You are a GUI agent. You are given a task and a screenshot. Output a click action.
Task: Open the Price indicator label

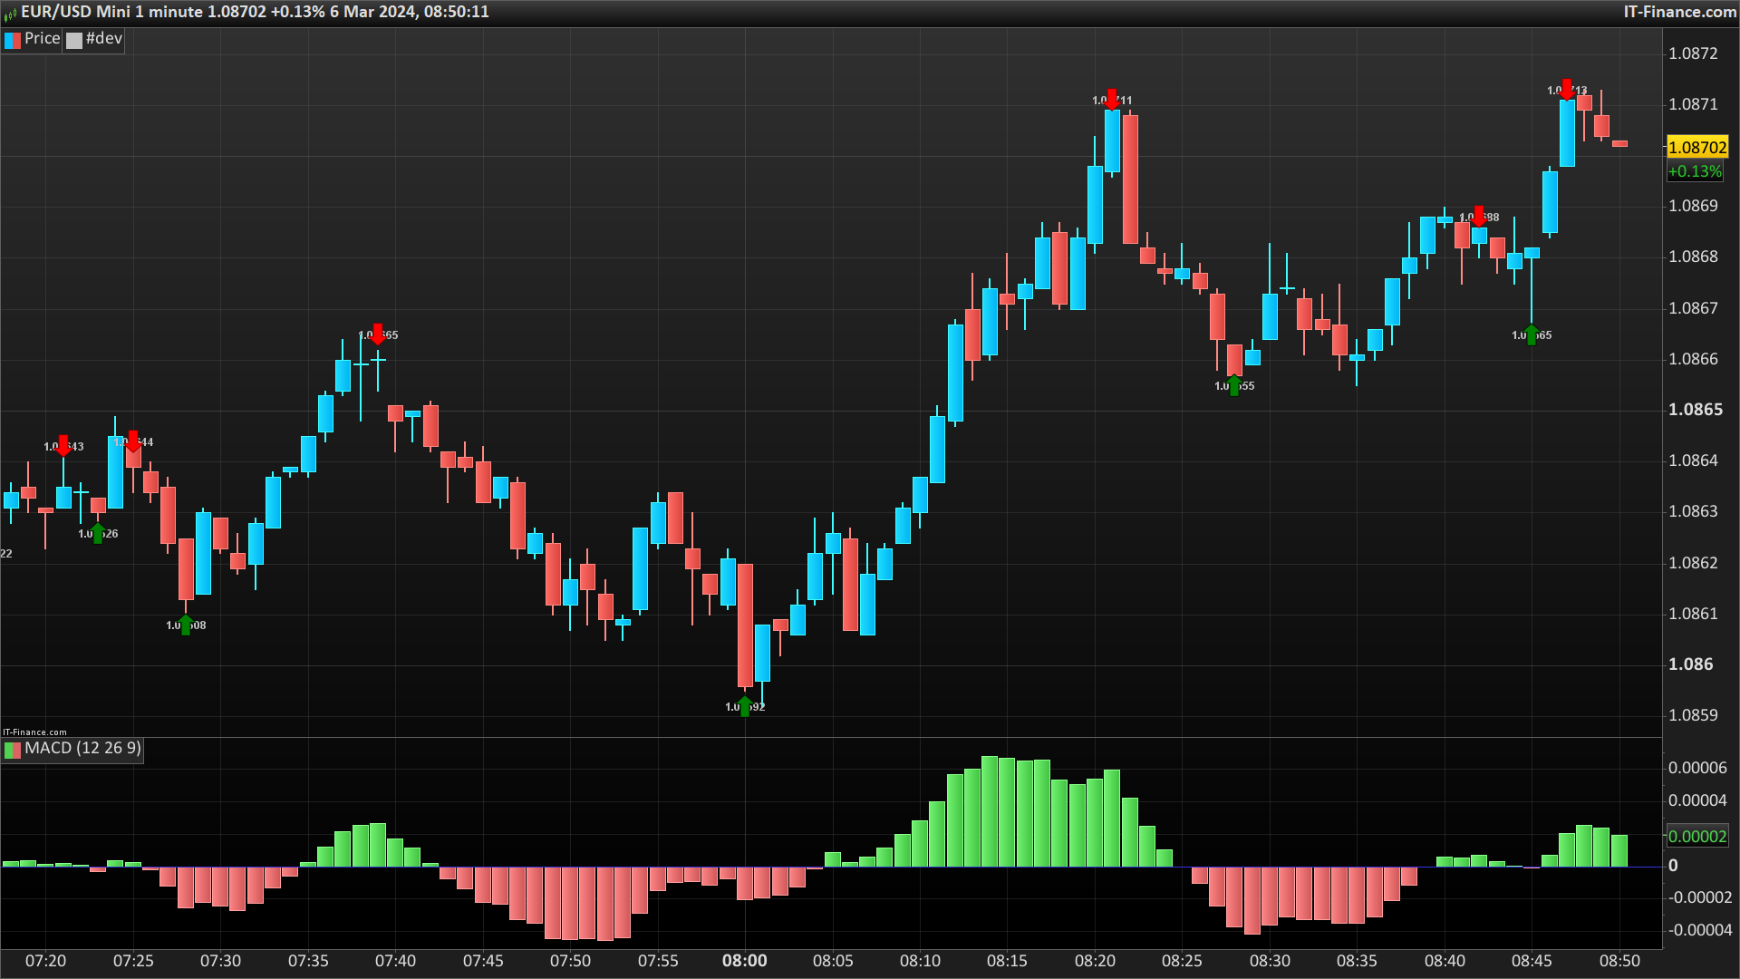point(42,39)
